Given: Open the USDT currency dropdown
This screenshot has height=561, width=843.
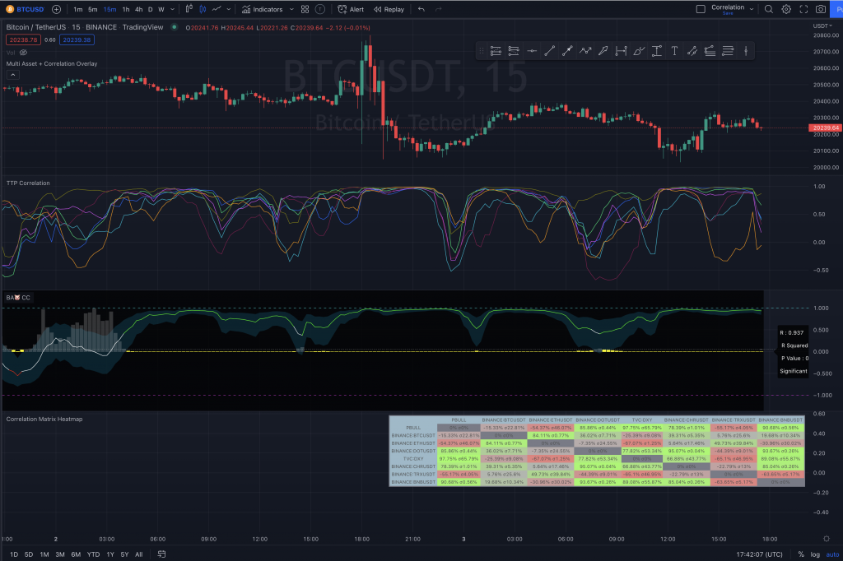Looking at the screenshot, I should pyautogui.click(x=822, y=25).
